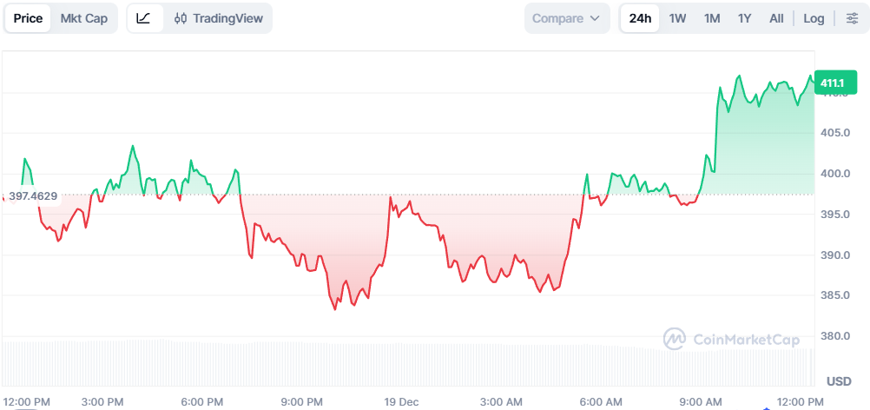
Task: Click the 411.1 current price label
Action: (x=832, y=83)
